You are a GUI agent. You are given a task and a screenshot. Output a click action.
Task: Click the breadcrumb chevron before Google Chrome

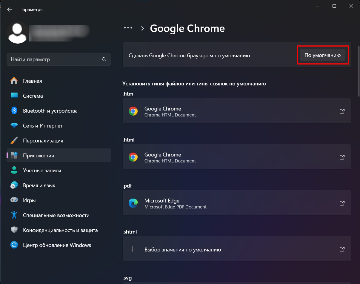[x=142, y=28]
